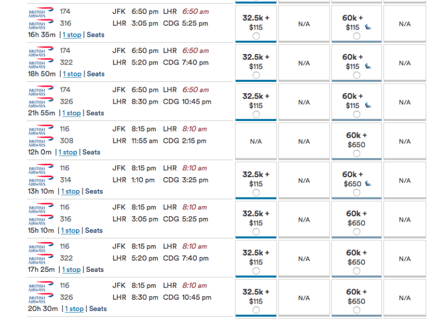Click seat icon on flight 174/326 60k fare

(368, 105)
